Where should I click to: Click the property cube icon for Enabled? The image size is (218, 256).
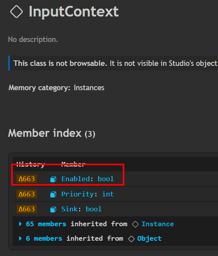tap(53, 179)
